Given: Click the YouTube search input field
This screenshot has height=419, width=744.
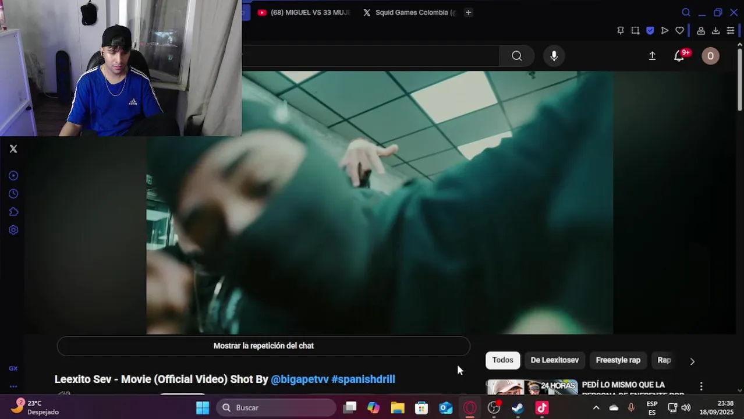Looking at the screenshot, I should coord(371,56).
